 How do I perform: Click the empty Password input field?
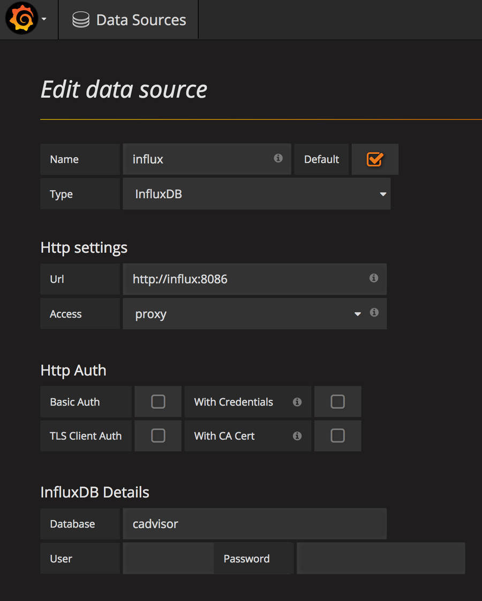pos(381,559)
